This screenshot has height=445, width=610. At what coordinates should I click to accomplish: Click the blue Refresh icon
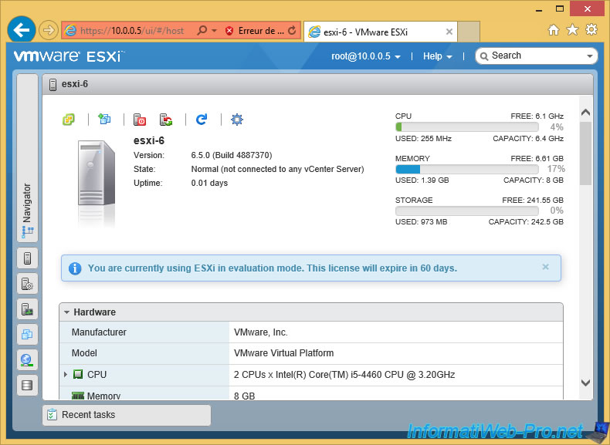pyautogui.click(x=202, y=120)
